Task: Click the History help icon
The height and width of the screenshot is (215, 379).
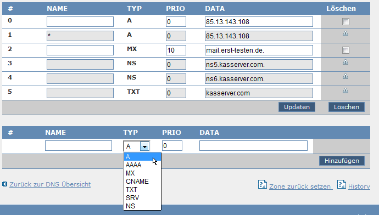Action: click(342, 185)
